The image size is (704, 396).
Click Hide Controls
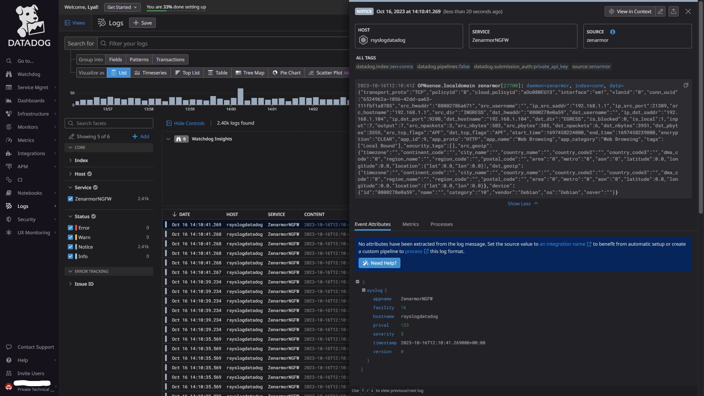tap(185, 123)
